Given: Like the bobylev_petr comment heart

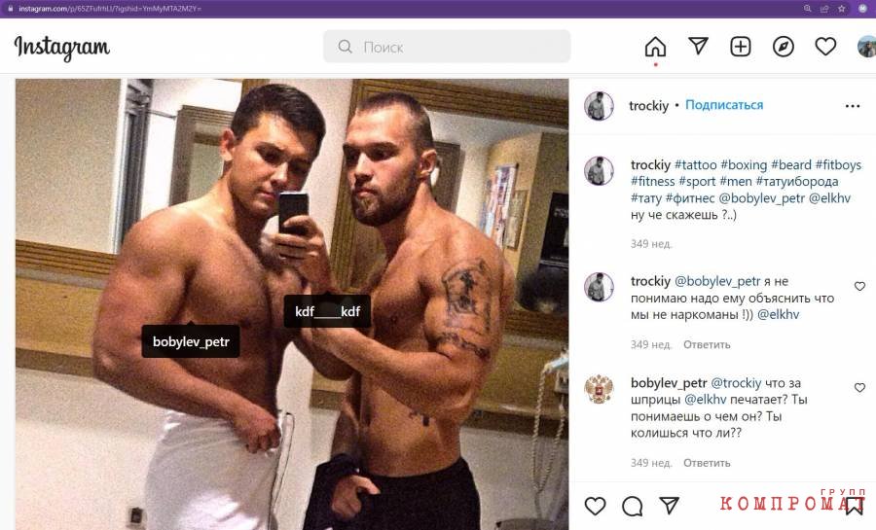Looking at the screenshot, I should pos(859,388).
